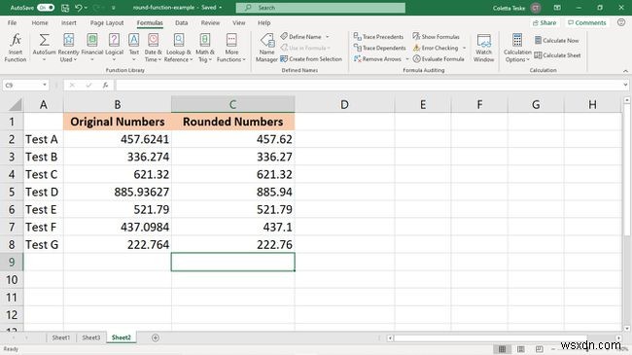Switch to the View tab
632x355 pixels.
pyautogui.click(x=239, y=23)
